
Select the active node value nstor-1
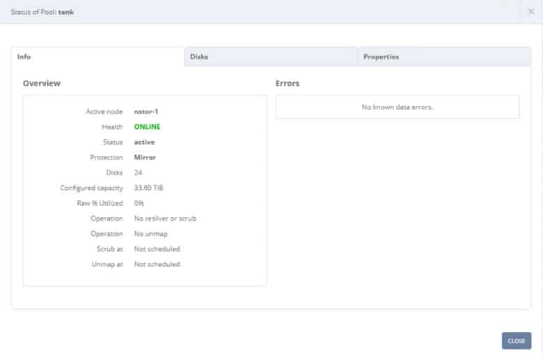click(x=145, y=111)
